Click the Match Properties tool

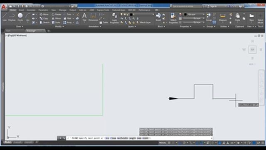pyautogui.click(x=173, y=18)
